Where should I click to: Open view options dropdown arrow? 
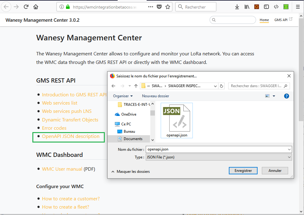pos(274,96)
